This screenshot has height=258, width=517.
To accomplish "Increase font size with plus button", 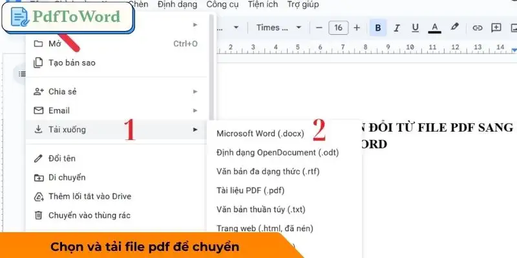I will [x=357, y=28].
